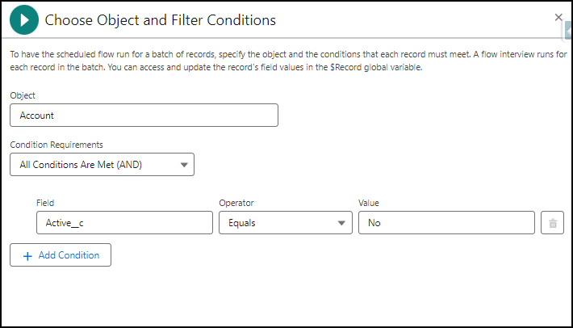The height and width of the screenshot is (328, 573).
Task: Close the Choose Object dialog
Action: 558,17
